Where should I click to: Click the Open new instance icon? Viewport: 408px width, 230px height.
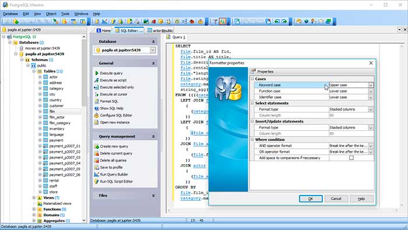[x=97, y=123]
